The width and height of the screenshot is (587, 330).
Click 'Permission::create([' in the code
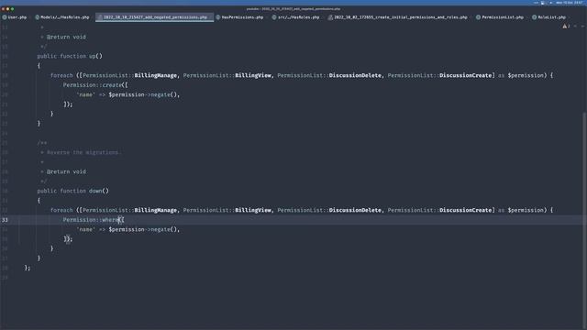[x=95, y=85]
